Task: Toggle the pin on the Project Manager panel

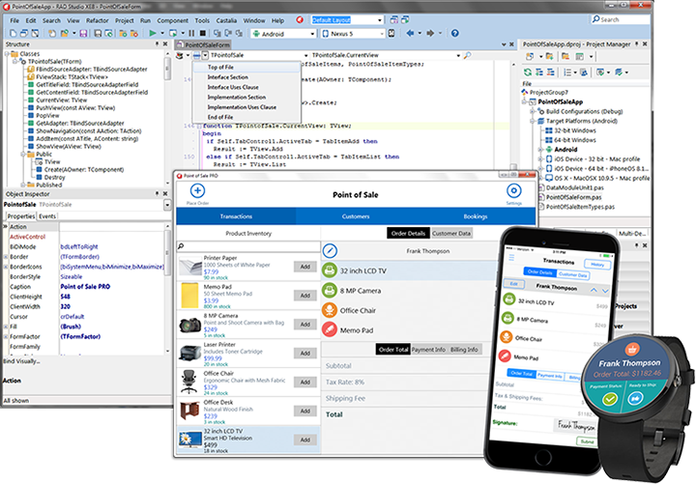Action: [x=636, y=43]
